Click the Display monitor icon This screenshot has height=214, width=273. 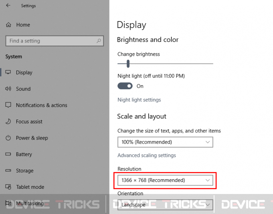coord(8,72)
